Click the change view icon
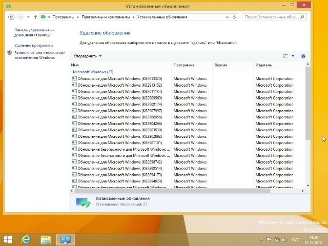The height and width of the screenshot is (246, 328). click(285, 56)
